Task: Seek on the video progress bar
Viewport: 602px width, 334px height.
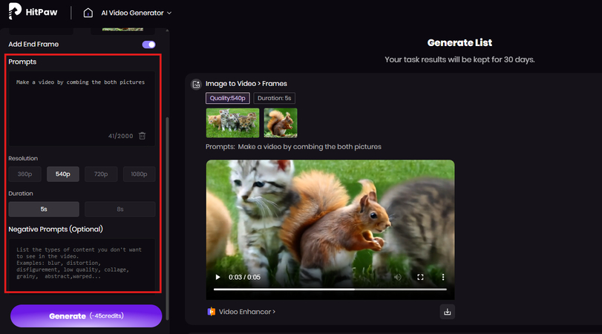Action: click(330, 289)
